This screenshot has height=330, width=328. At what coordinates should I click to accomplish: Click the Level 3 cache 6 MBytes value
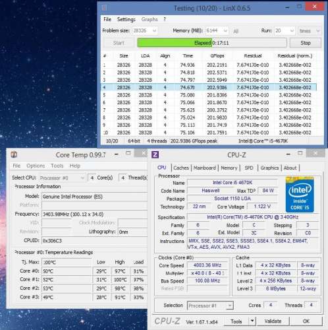pos(276,288)
